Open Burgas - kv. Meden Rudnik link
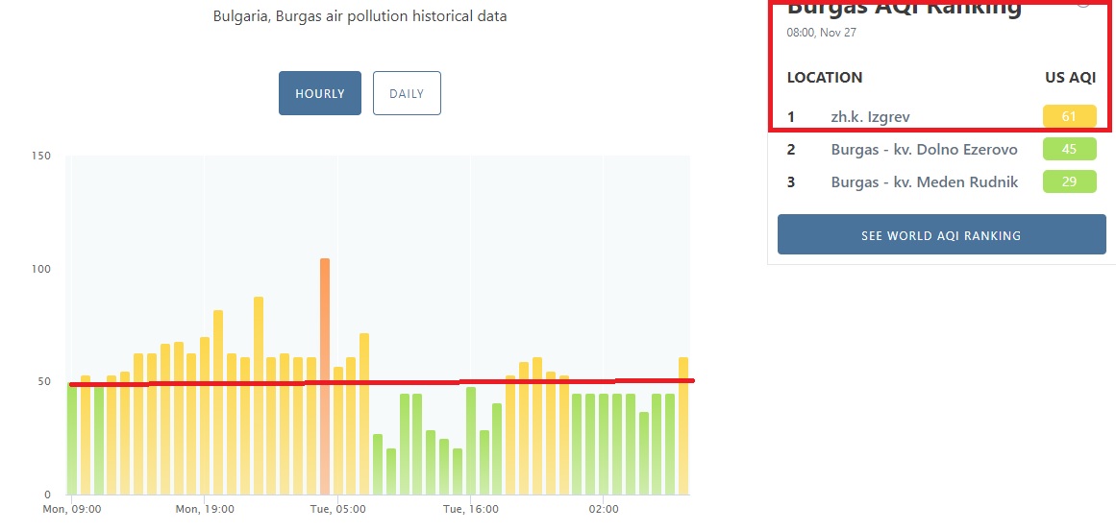 coord(925,182)
